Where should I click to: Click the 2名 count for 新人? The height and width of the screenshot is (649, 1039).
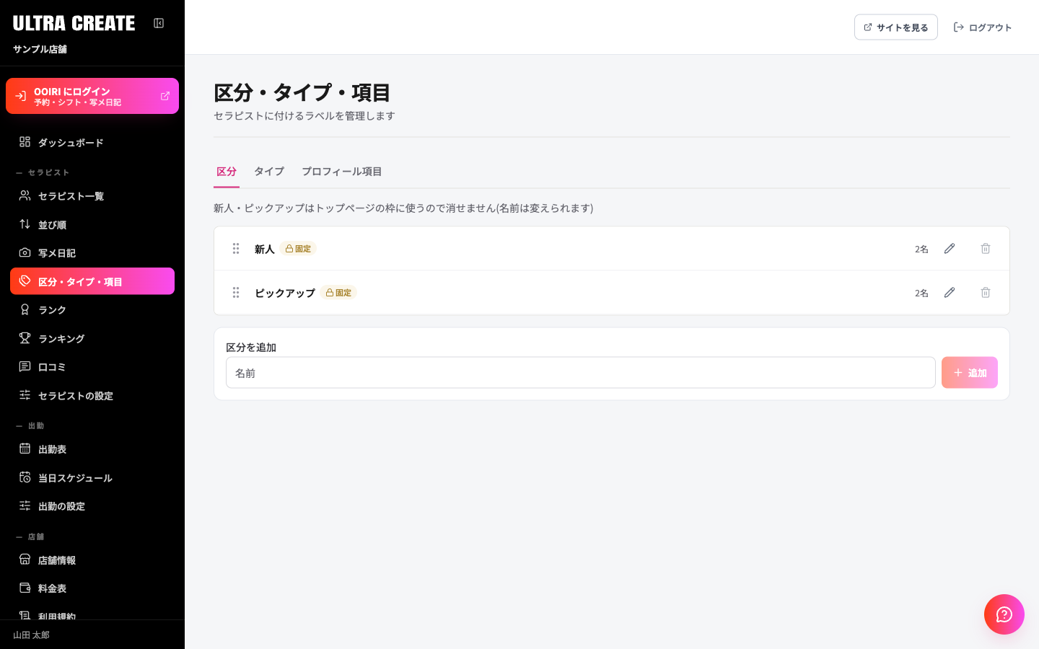[x=921, y=250]
